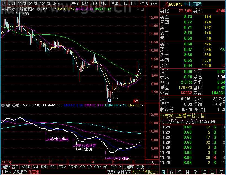This screenshot has height=175, width=226.
Task: Select the 价 price tab
Action: pyautogui.click(x=171, y=172)
